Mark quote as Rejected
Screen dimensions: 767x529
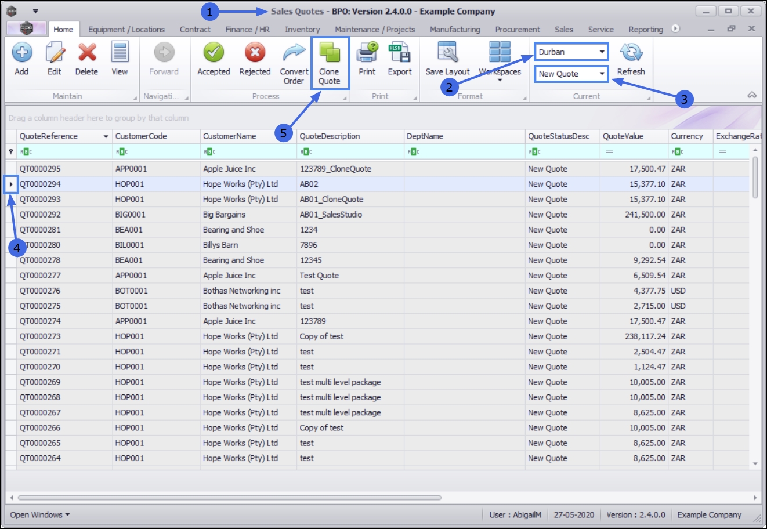255,53
